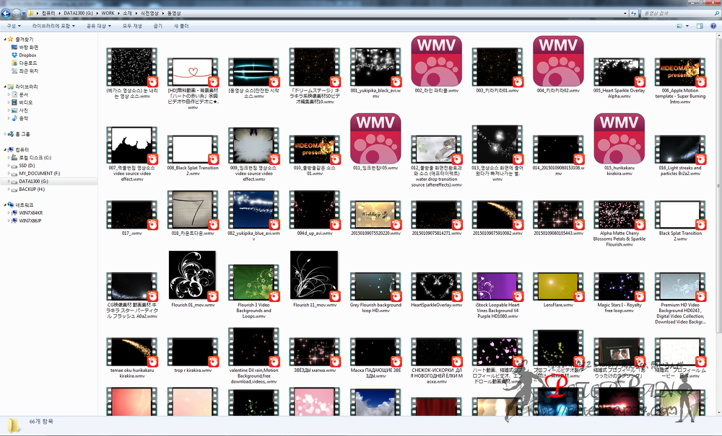The width and height of the screenshot is (722, 436).
Task: Open the 라이브러리에 포함 menu
Action: pos(56,25)
